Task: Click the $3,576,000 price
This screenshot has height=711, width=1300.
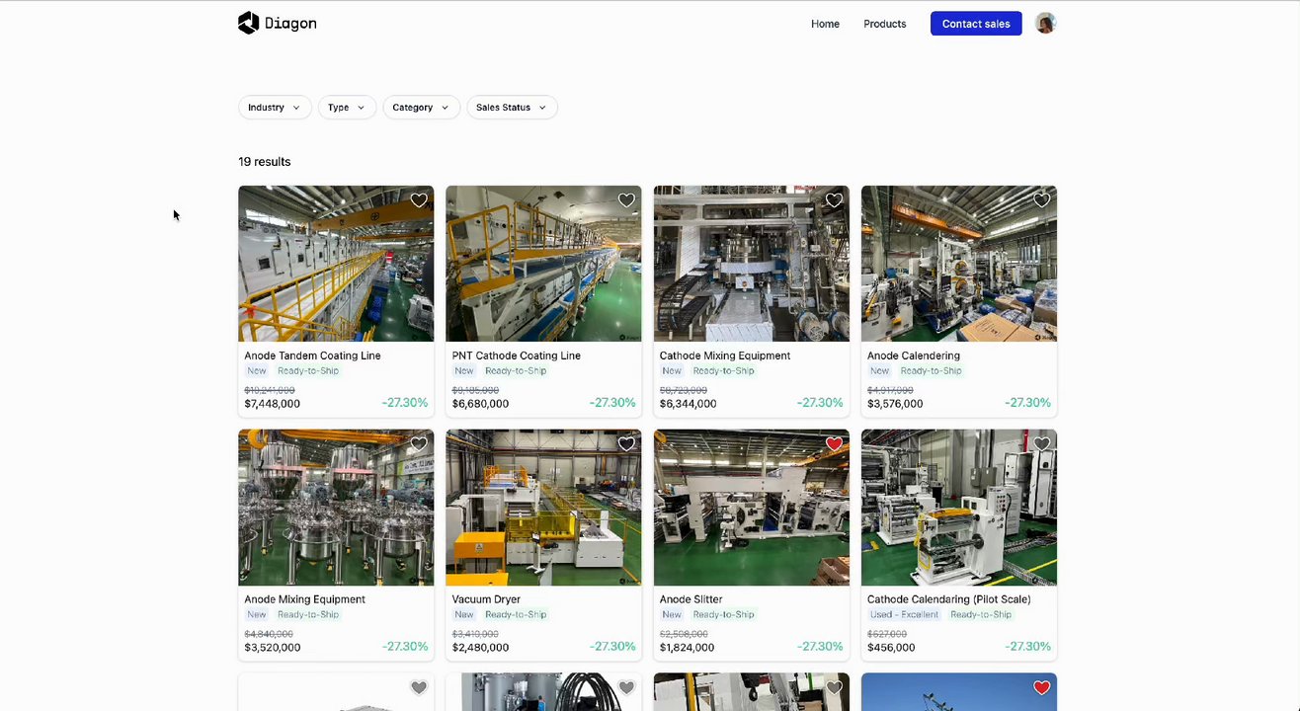Action: [x=895, y=404]
